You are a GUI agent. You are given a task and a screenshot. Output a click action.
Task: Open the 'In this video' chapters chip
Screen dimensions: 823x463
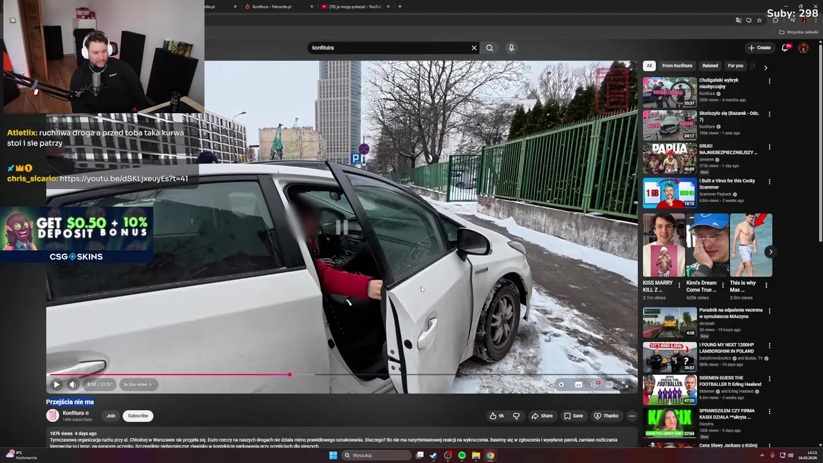[138, 385]
